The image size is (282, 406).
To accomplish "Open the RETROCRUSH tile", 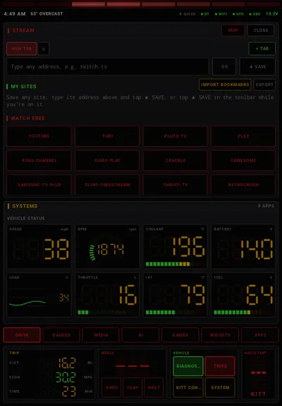I will (243, 185).
